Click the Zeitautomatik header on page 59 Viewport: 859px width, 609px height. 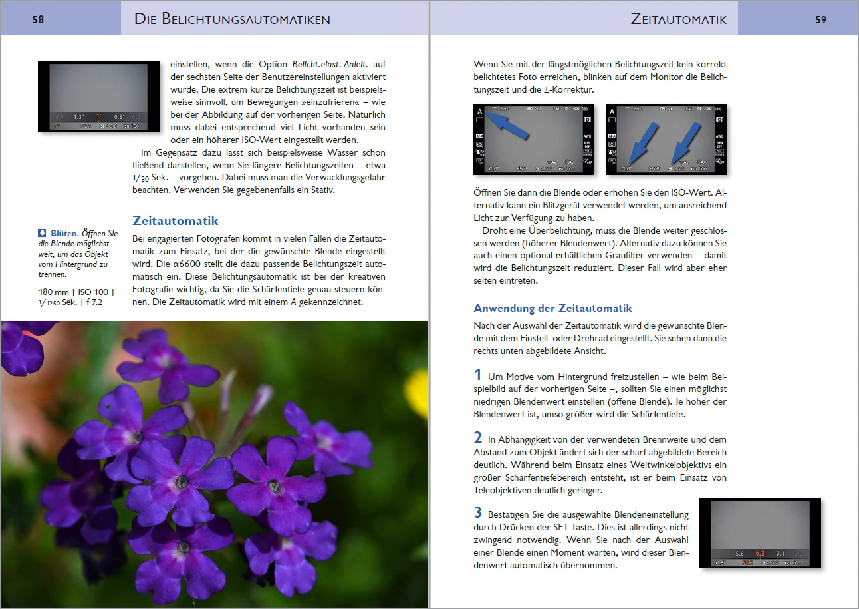coord(678,19)
